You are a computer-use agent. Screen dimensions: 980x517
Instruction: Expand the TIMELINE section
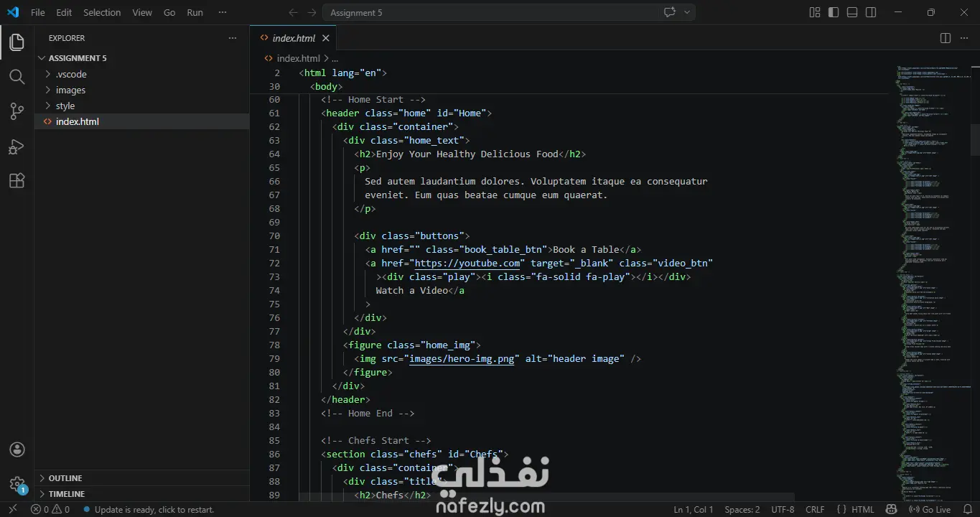click(x=141, y=494)
